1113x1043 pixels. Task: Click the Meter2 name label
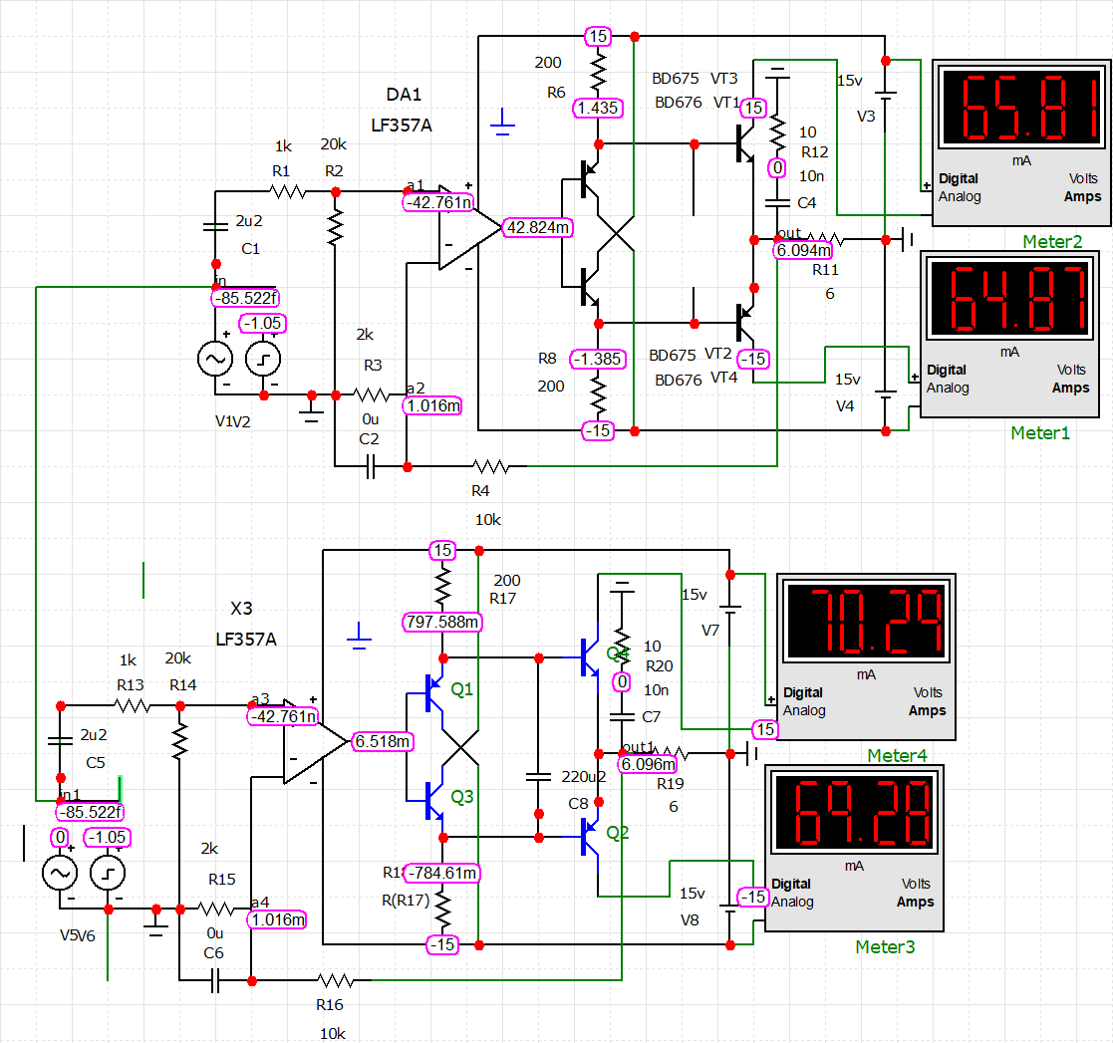[1052, 241]
